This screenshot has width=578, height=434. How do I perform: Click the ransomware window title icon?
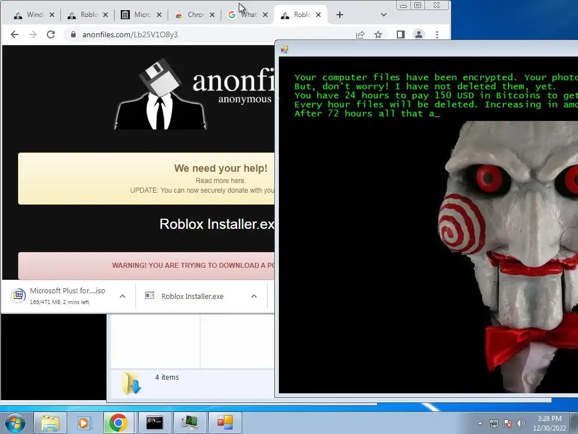point(284,50)
